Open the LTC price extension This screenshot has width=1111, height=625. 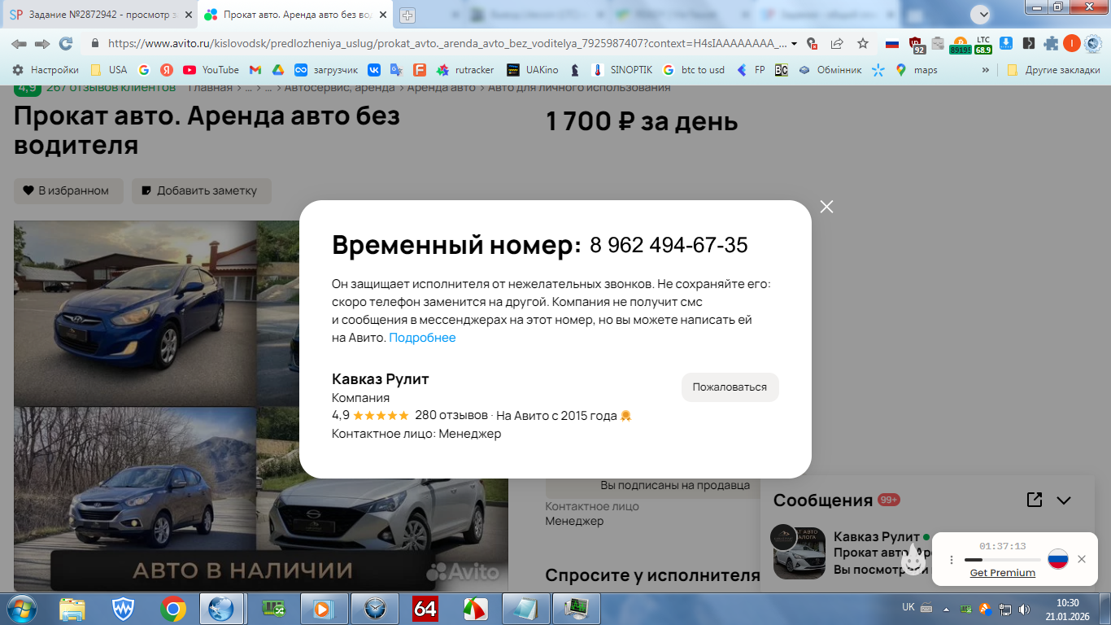point(983,44)
